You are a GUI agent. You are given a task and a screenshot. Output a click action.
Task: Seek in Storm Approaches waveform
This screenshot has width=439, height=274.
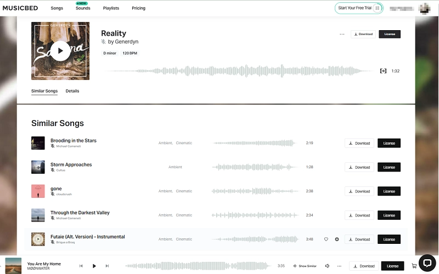[x=254, y=167]
